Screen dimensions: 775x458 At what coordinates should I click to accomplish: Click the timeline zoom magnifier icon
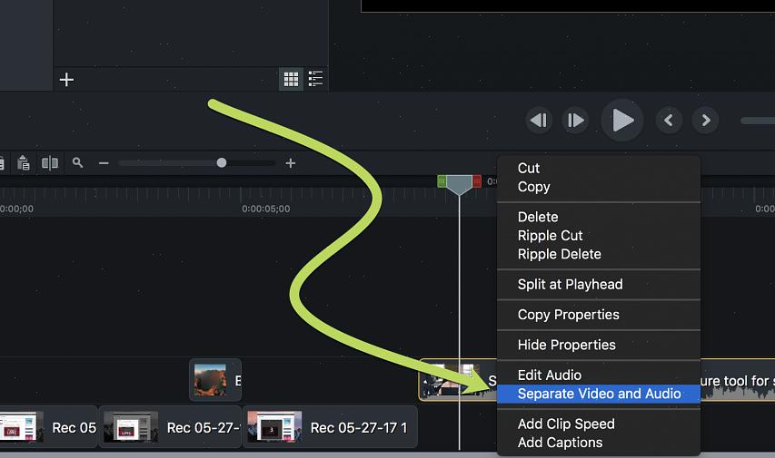tap(78, 163)
